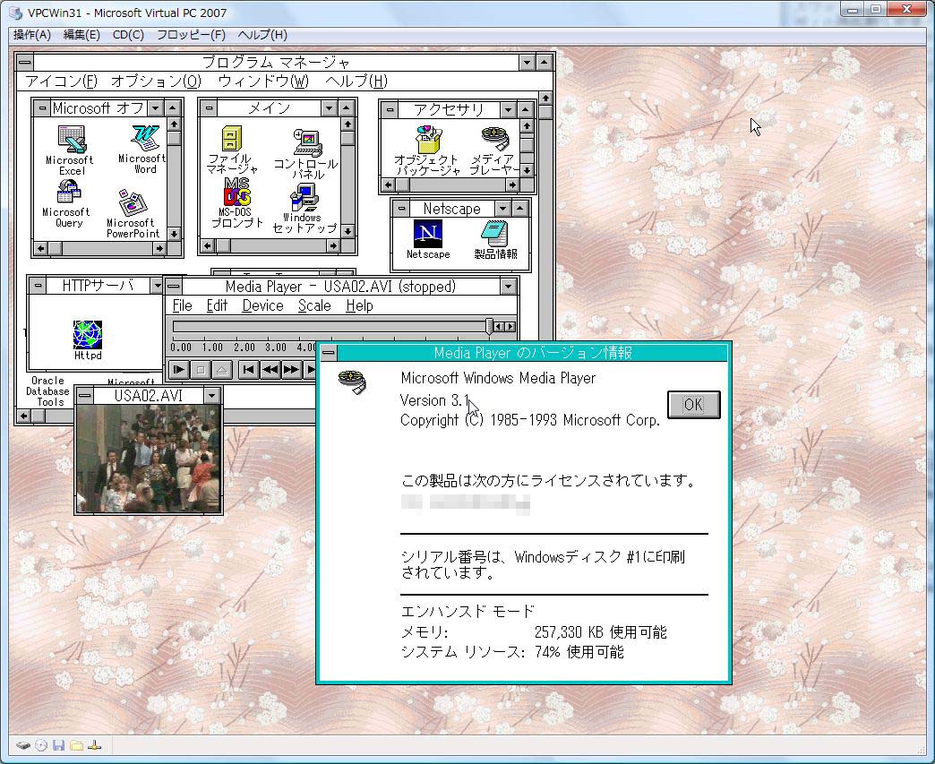Open the オプション(O) menu in Program Manager
Screen dimensions: 935x764
coord(156,82)
